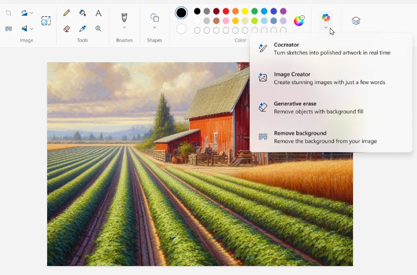The width and height of the screenshot is (417, 275).
Task: Open the Layers panel icon
Action: pos(356,21)
